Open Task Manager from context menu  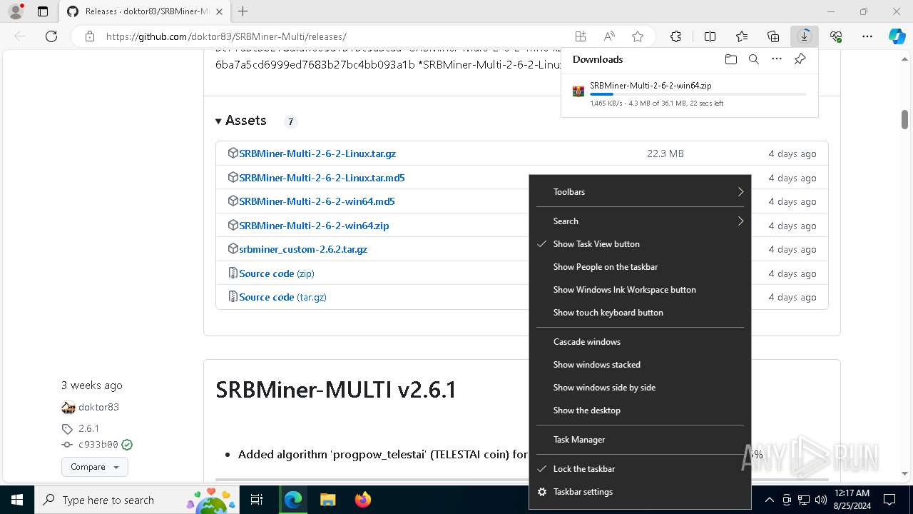pyautogui.click(x=640, y=440)
